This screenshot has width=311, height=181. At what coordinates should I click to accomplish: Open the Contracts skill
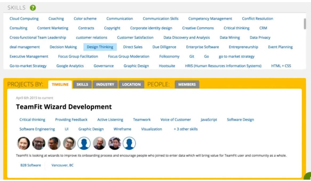[x=86, y=28]
